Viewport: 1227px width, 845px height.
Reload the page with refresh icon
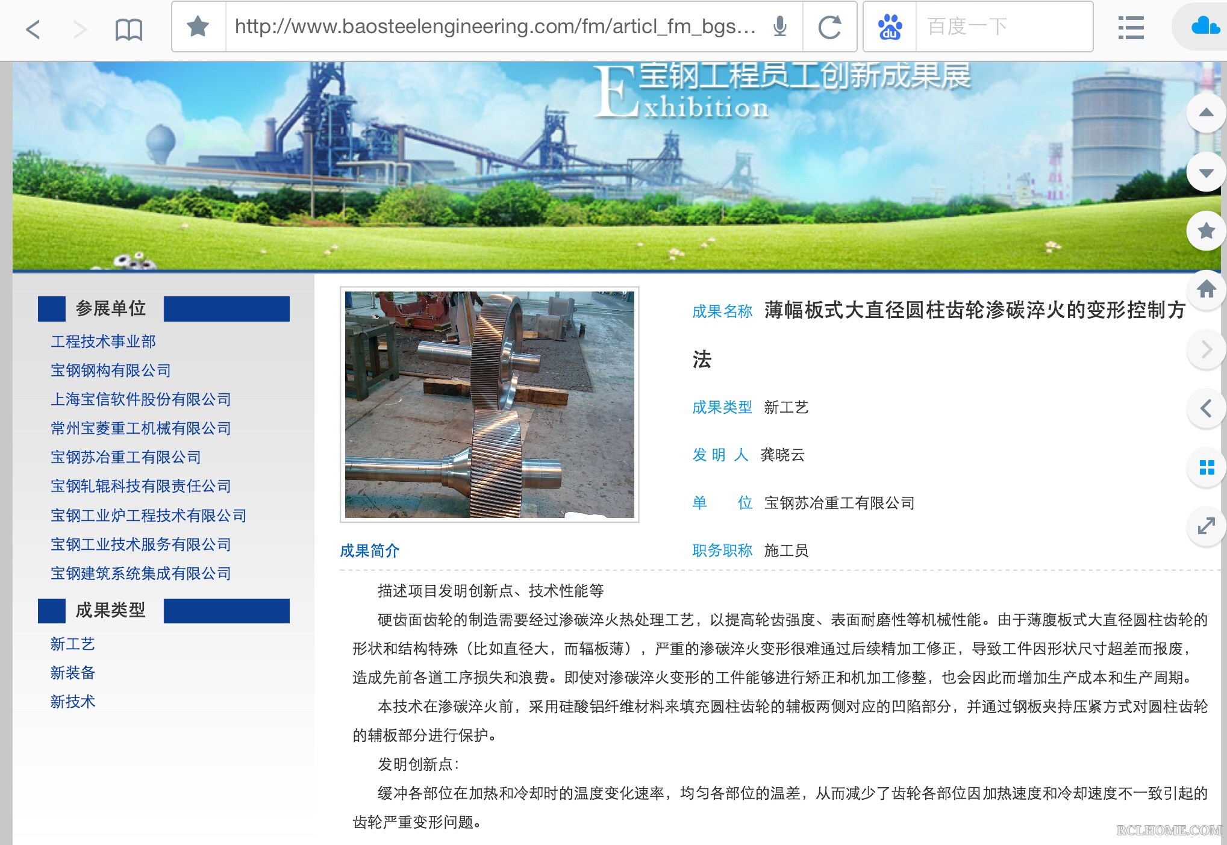[829, 27]
